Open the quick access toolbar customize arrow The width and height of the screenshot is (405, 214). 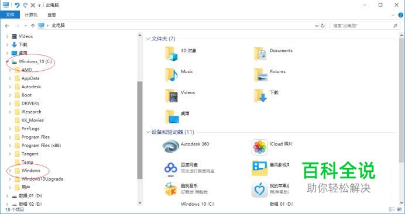coord(39,5)
